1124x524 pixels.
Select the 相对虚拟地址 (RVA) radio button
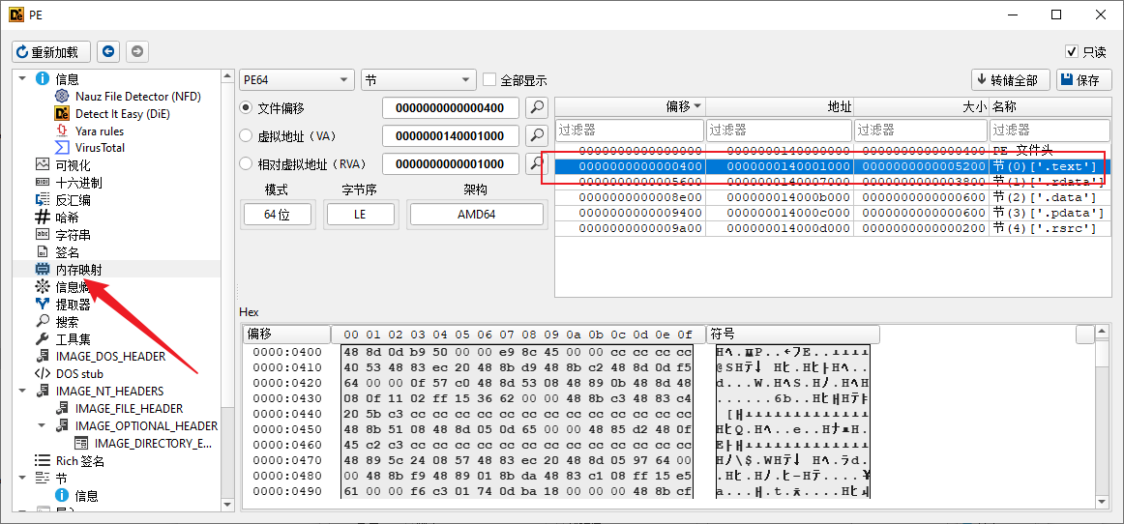coord(246,164)
